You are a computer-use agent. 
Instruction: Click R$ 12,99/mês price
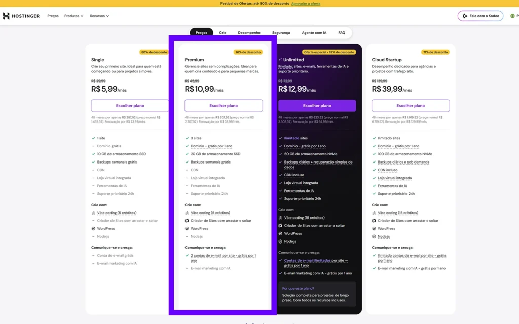coord(297,89)
